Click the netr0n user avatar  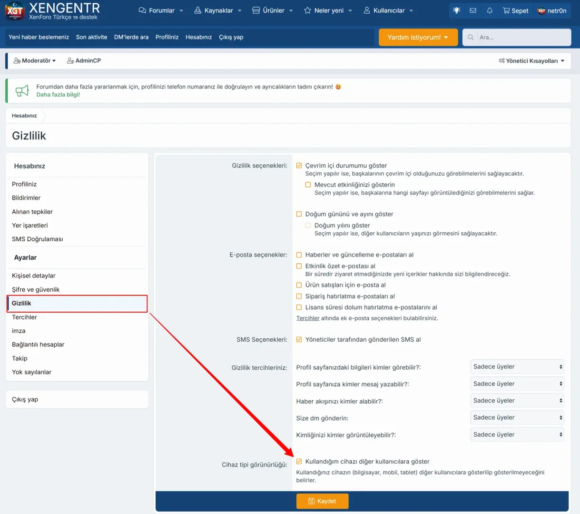541,10
